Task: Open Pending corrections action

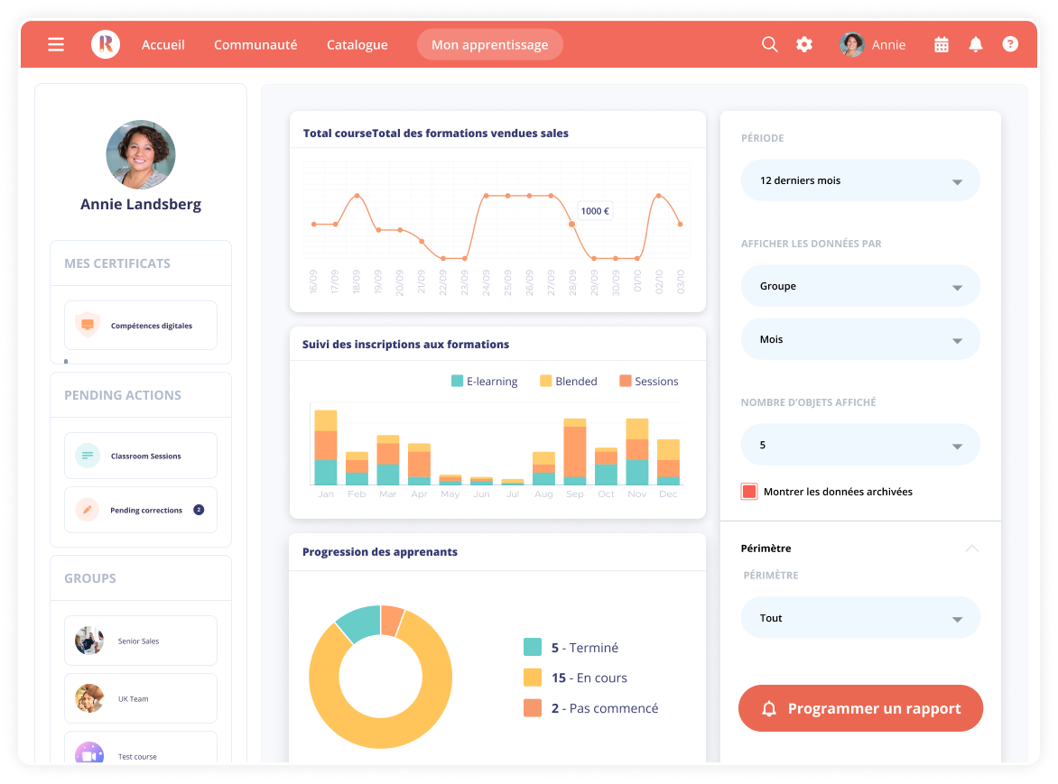Action: (x=141, y=510)
